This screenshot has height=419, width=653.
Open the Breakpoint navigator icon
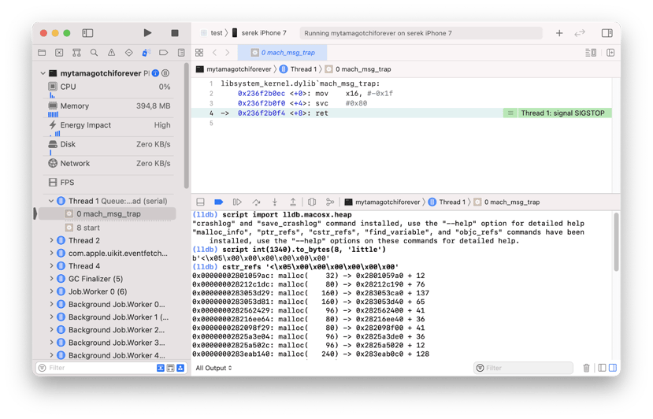[164, 53]
